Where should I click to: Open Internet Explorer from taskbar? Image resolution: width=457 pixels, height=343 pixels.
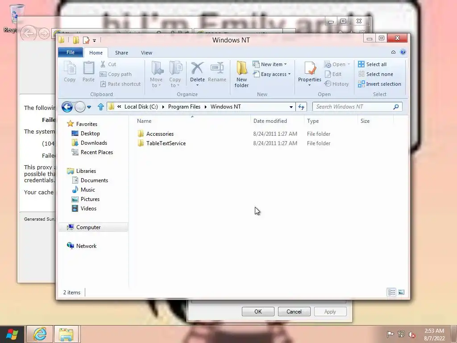tap(40, 334)
